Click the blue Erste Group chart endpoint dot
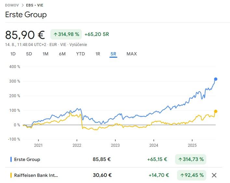The width and height of the screenshot is (230, 183). click(215, 79)
